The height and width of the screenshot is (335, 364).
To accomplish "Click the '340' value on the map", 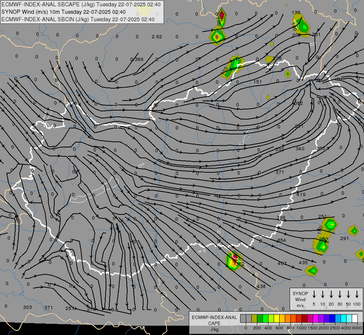I will 300,149.
